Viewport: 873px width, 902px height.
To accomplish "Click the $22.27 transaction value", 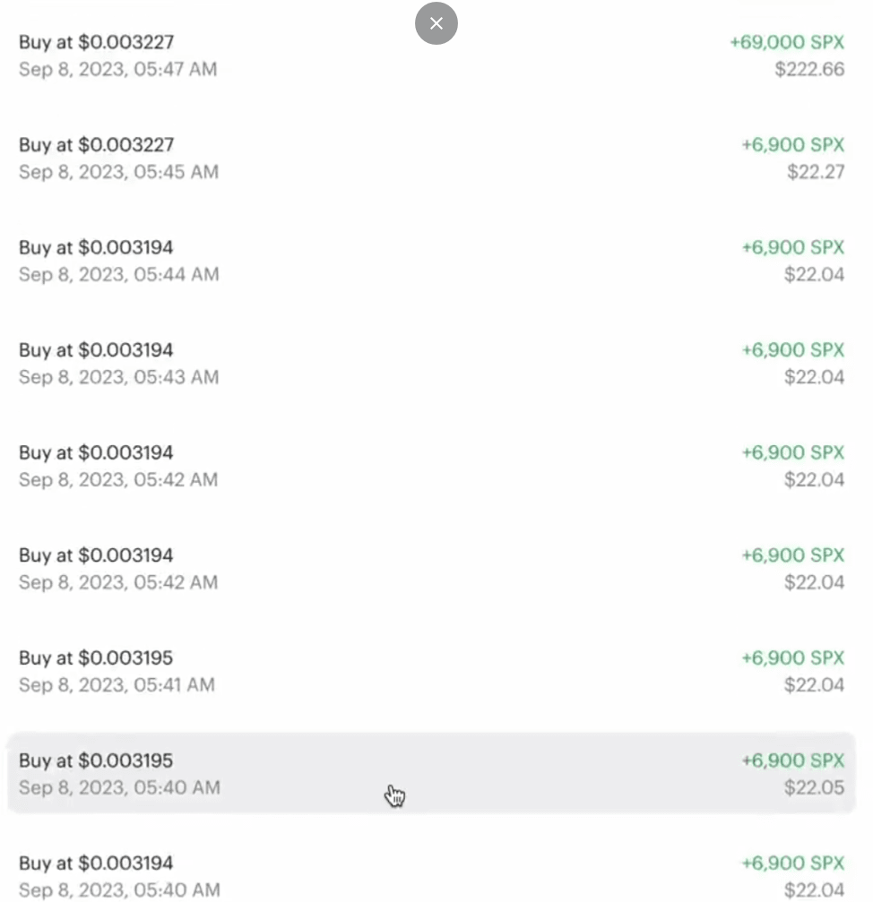I will point(816,171).
